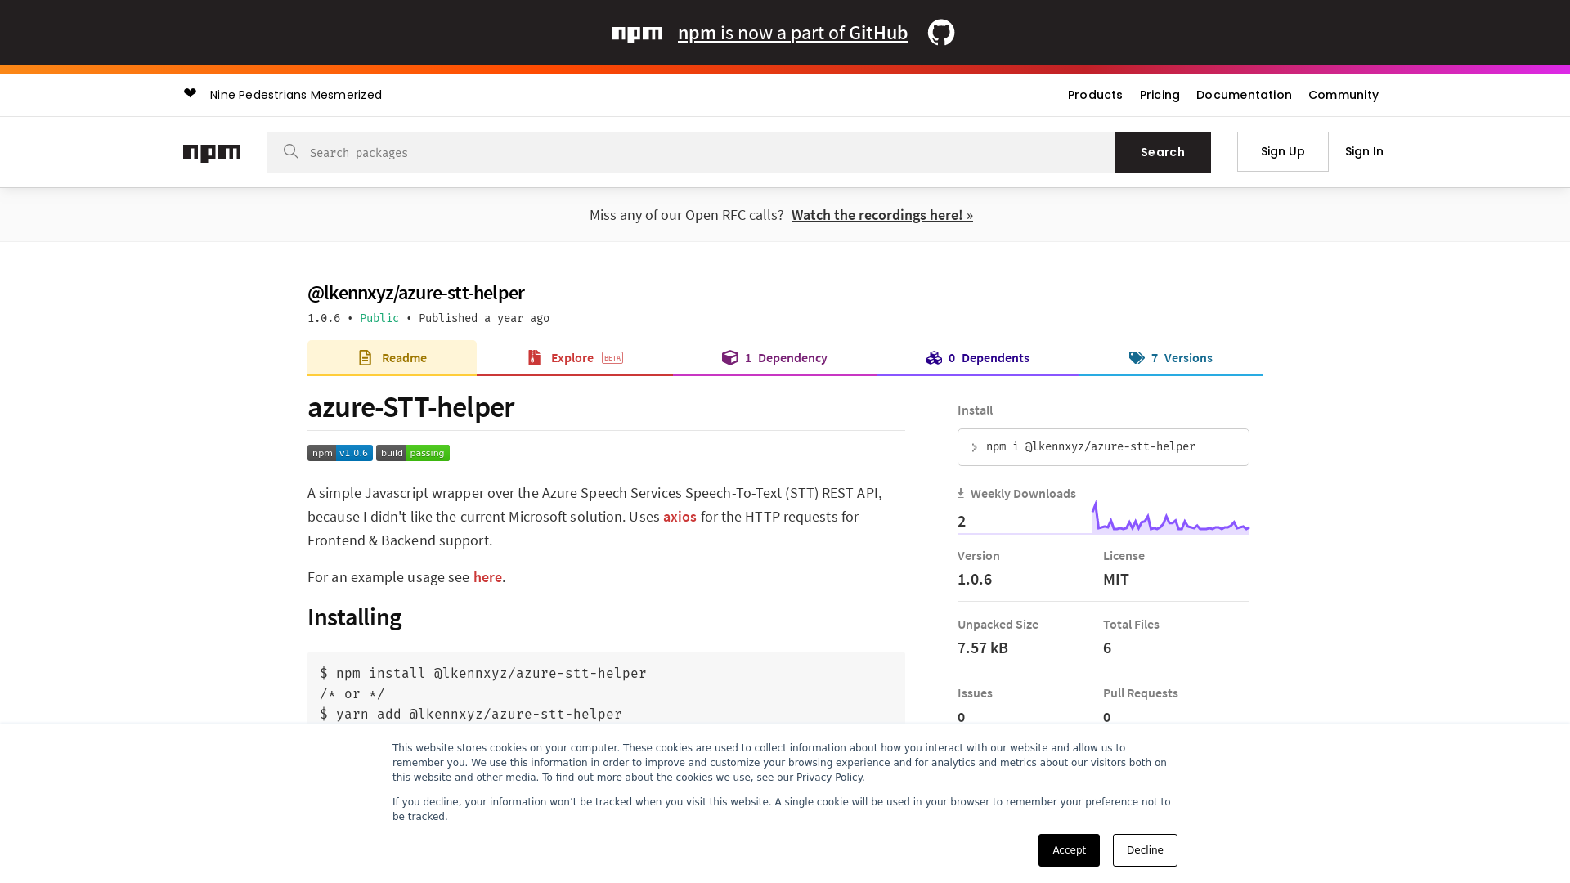
Task: Click the '$ npm install' code line
Action: pyautogui.click(x=482, y=673)
